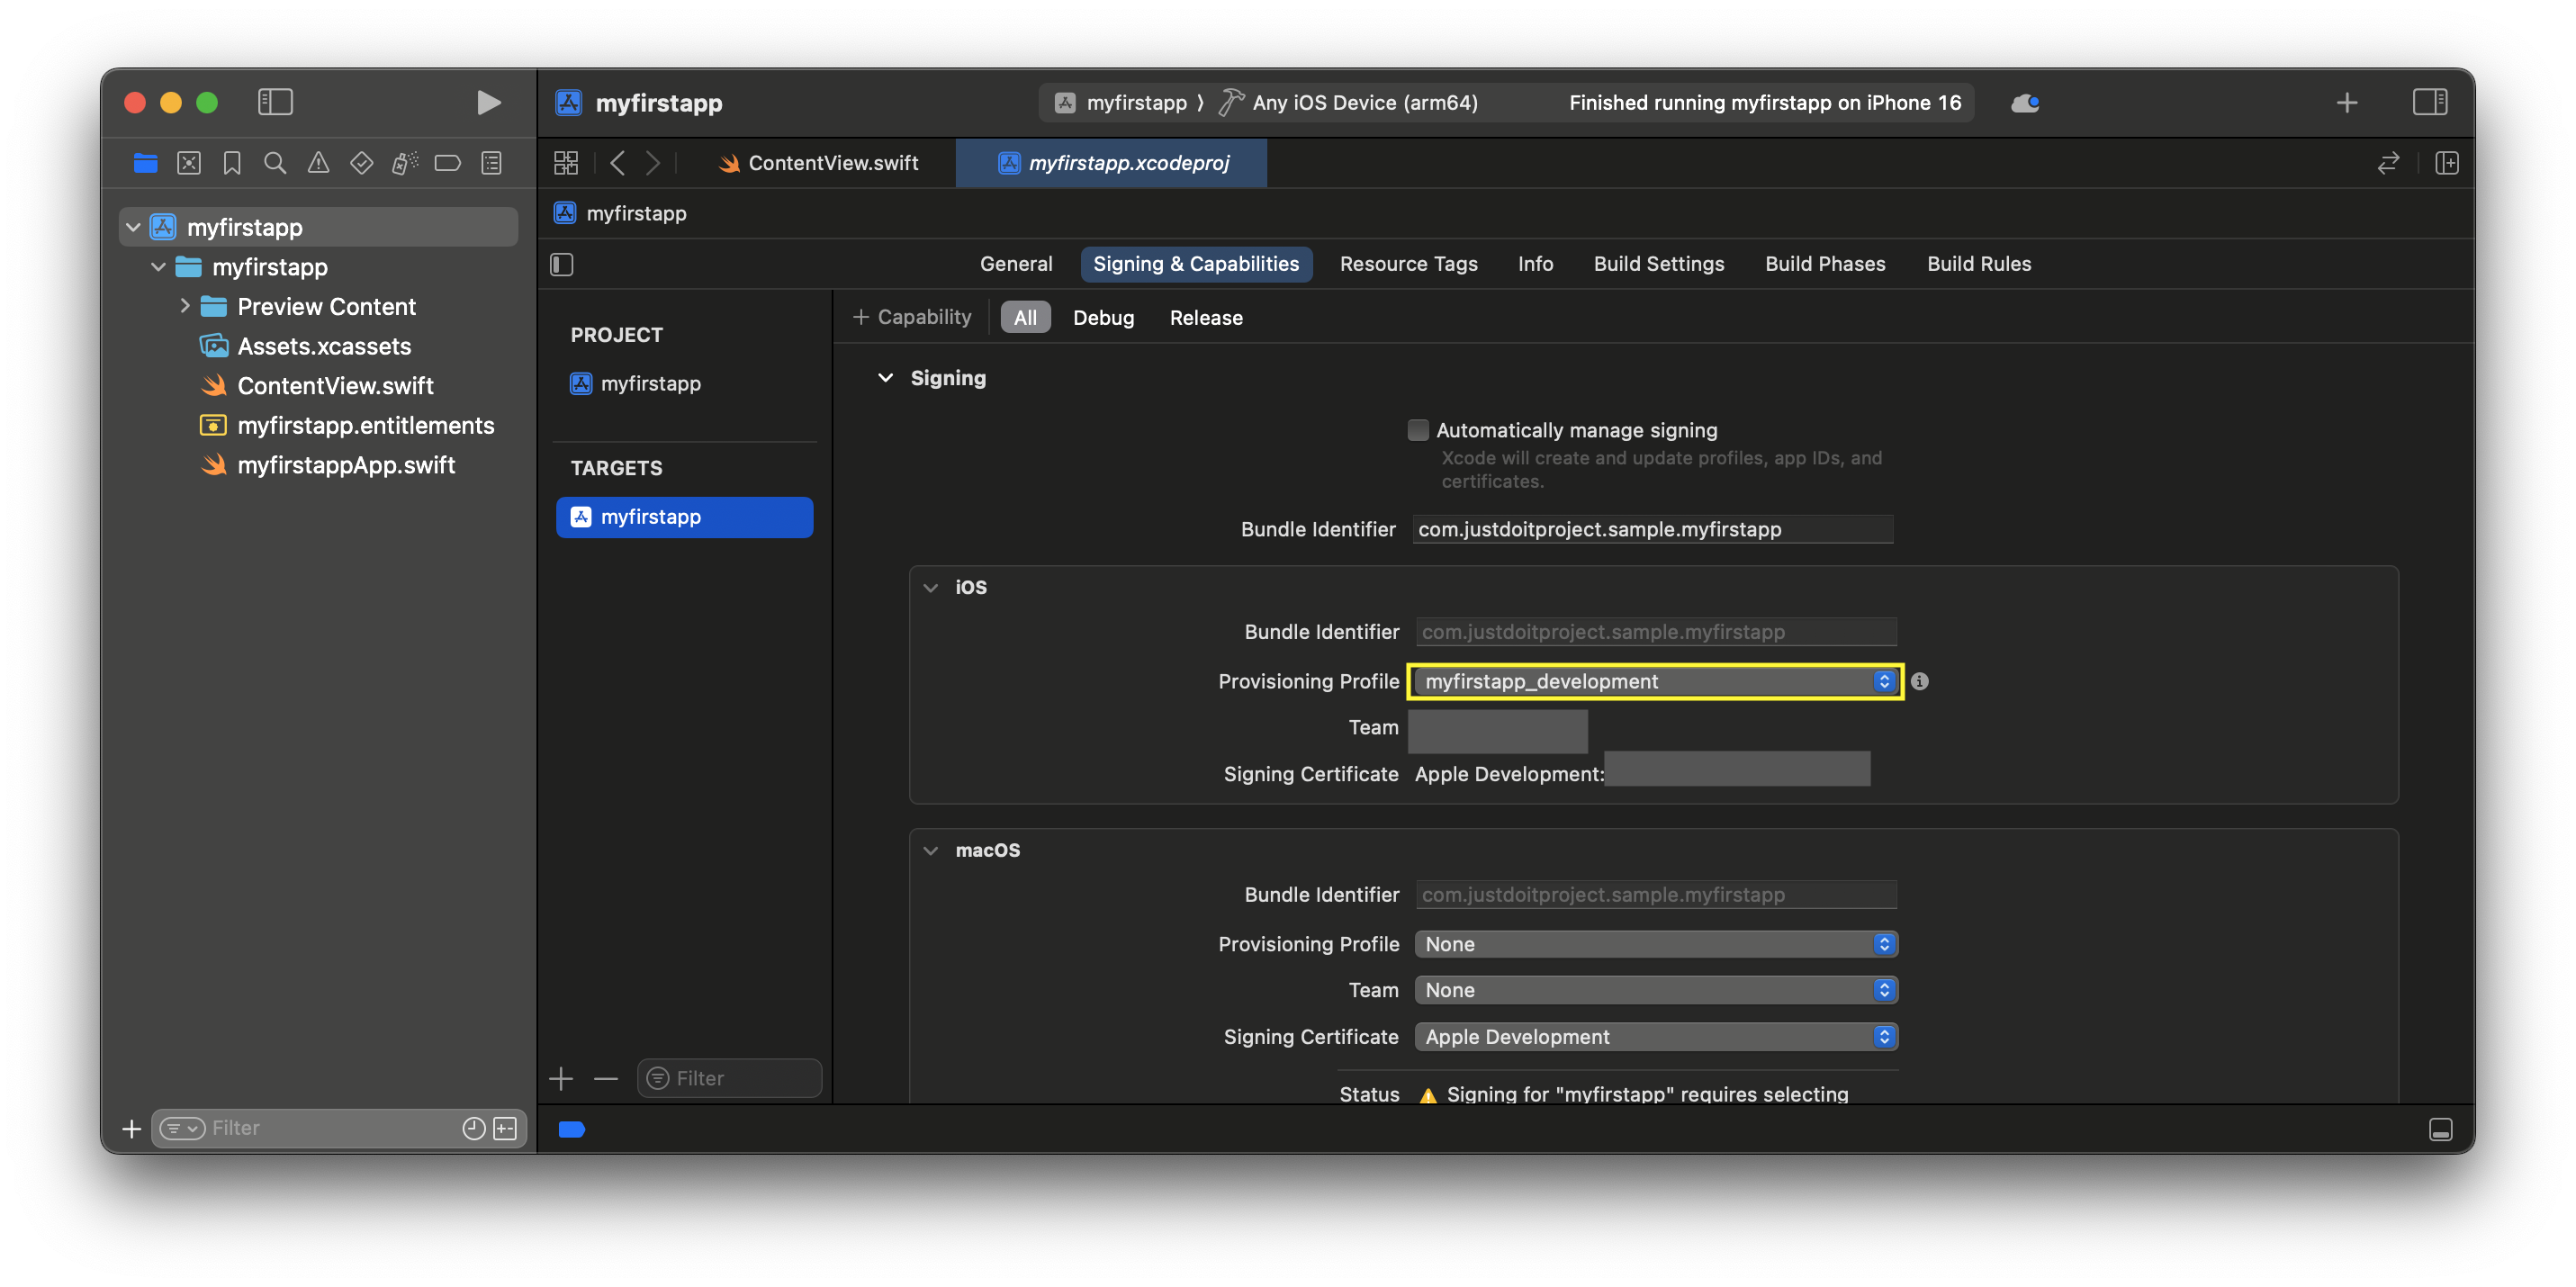Open iOS Provisioning Profile dropdown

pos(1655,681)
